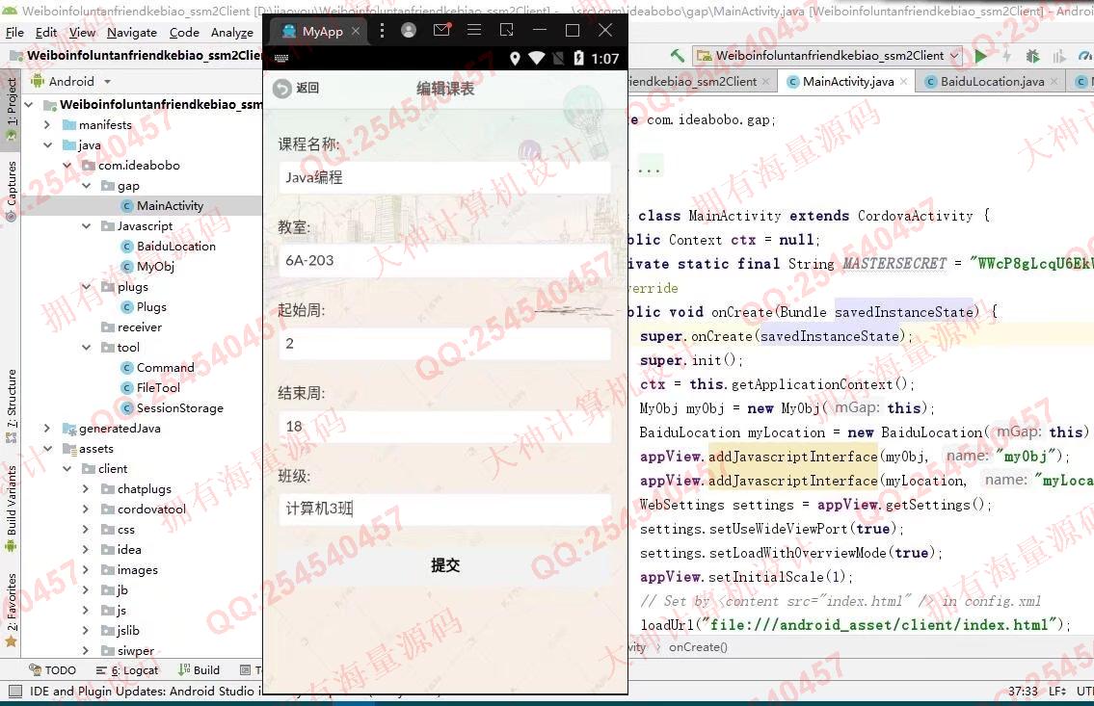Click the 教室 input field with 6A-203
This screenshot has width=1094, height=706.
click(x=444, y=261)
